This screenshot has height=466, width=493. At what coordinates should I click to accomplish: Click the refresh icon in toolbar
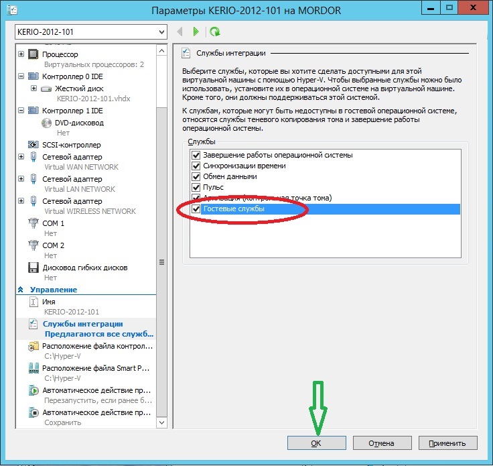click(x=214, y=32)
